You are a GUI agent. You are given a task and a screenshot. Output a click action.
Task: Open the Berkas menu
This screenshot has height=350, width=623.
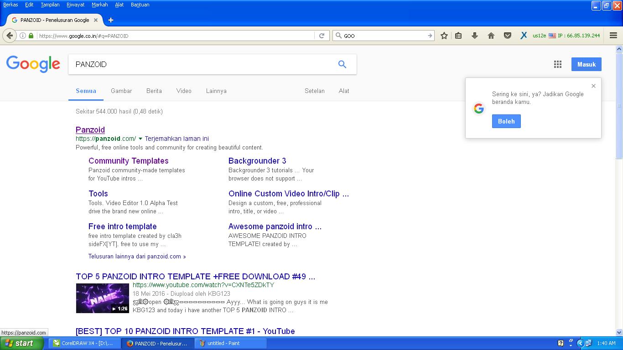pos(10,5)
